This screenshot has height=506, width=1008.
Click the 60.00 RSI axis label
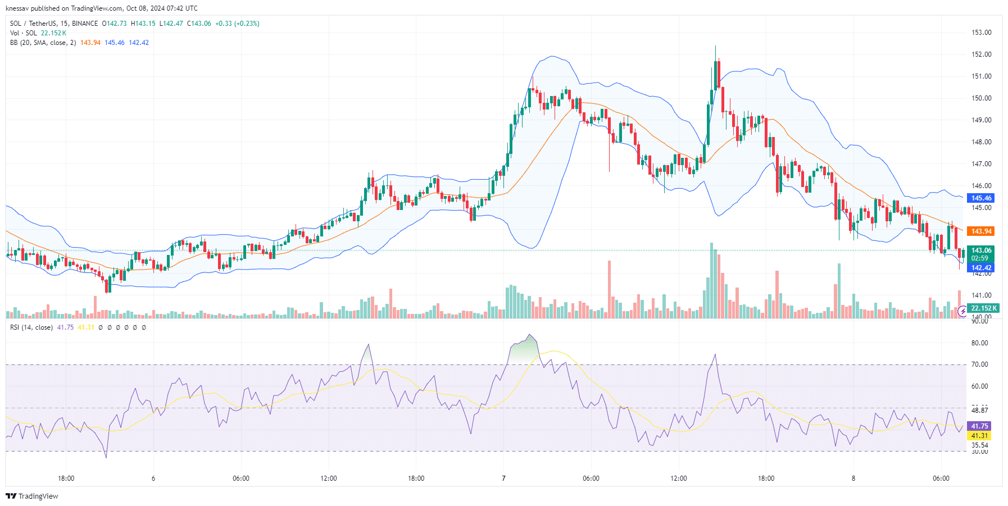click(979, 386)
